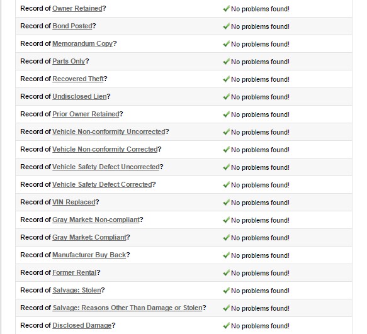Image resolution: width=367 pixels, height=334 pixels.
Task: Click Gray Market: Compliant link
Action: 89,237
